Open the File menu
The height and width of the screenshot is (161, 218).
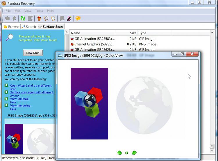point(8,11)
